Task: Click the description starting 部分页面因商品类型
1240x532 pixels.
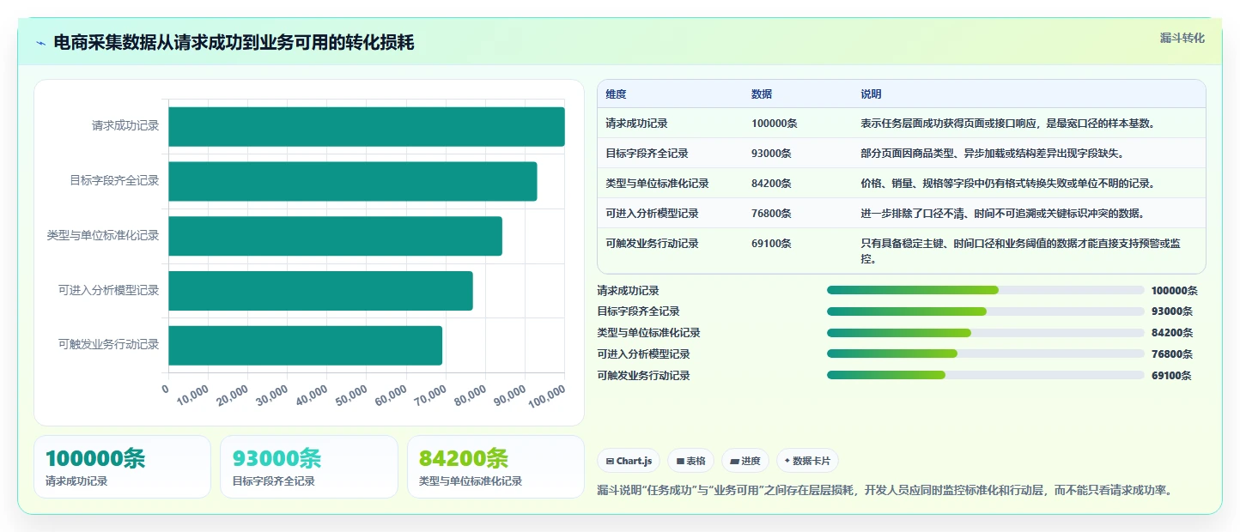Action: (x=992, y=154)
